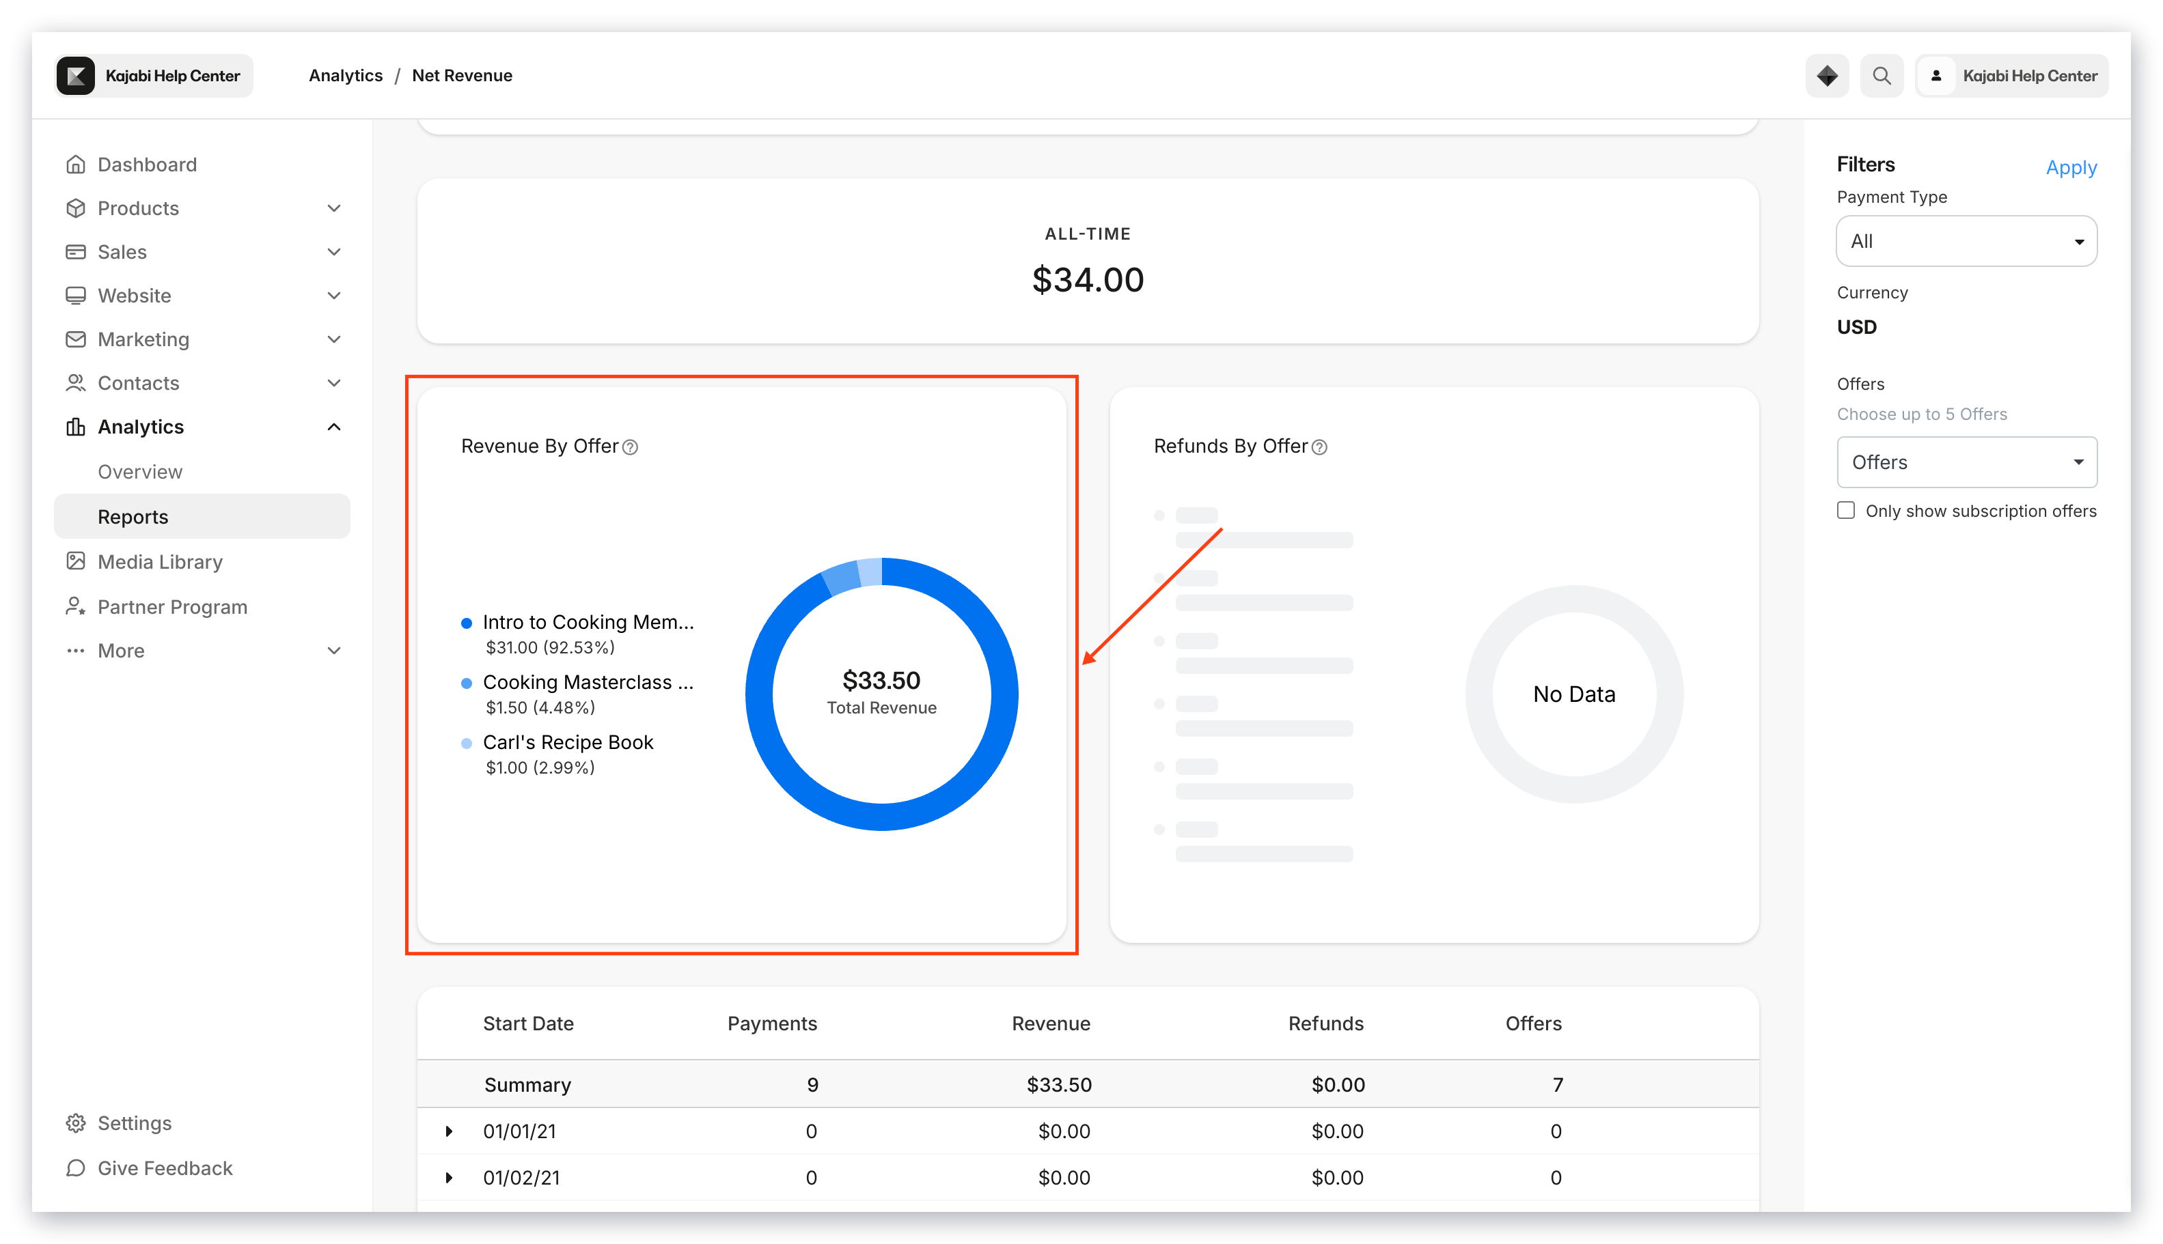This screenshot has height=1244, width=2163.
Task: Click the ALL-TIME $34.00 value
Action: 1088,279
